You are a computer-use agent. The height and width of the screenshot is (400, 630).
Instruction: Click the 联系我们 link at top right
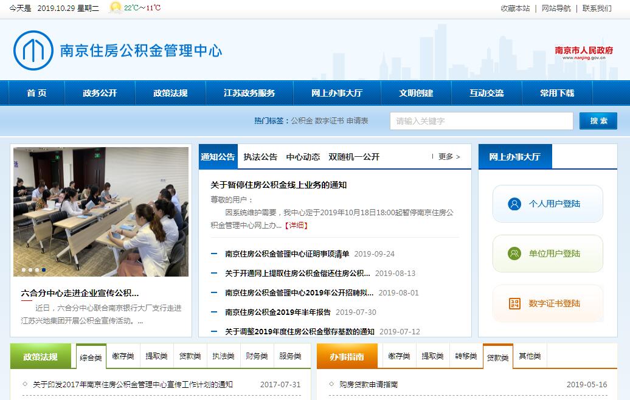pyautogui.click(x=597, y=9)
